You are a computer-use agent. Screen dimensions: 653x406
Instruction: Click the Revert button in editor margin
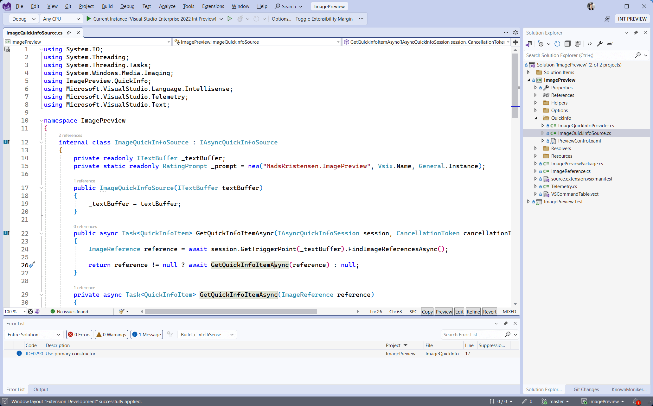click(490, 312)
